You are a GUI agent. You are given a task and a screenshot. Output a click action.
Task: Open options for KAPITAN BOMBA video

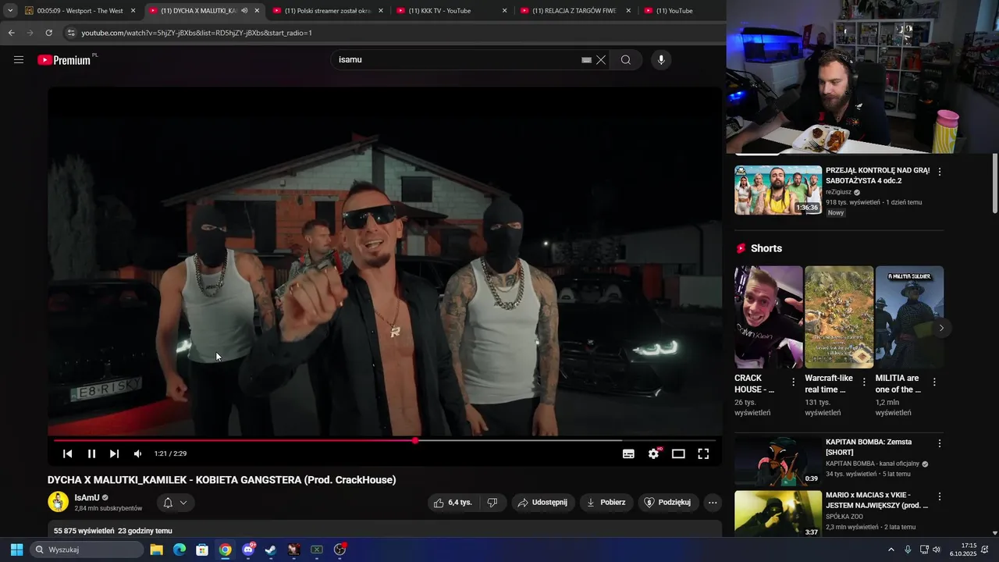coord(940,443)
